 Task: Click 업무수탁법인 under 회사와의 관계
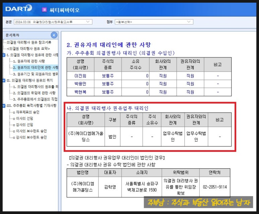tap(173, 136)
